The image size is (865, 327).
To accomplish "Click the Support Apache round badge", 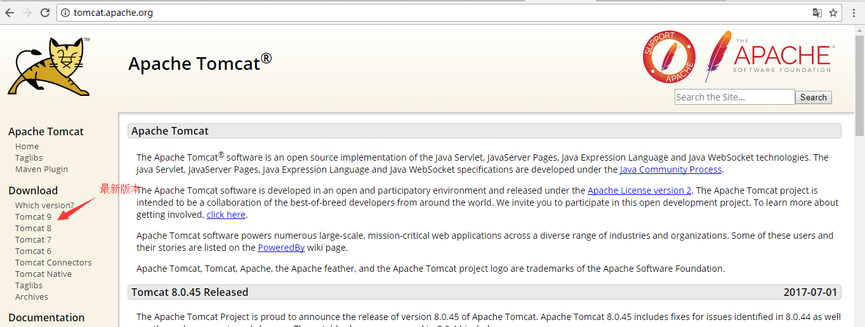I will pyautogui.click(x=669, y=57).
